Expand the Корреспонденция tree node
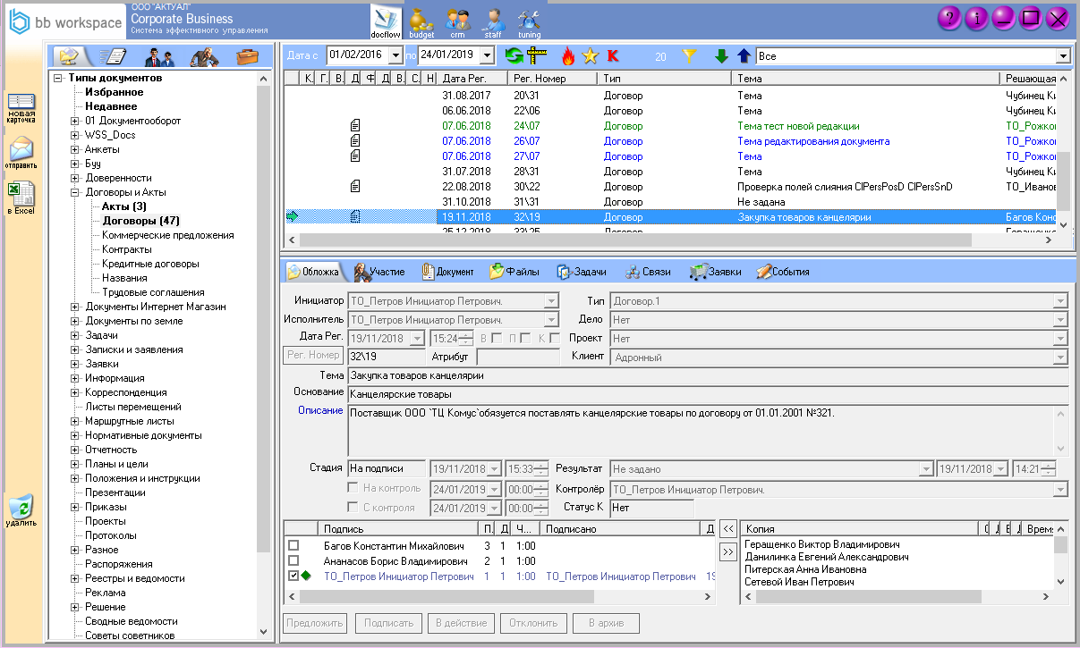 [75, 392]
